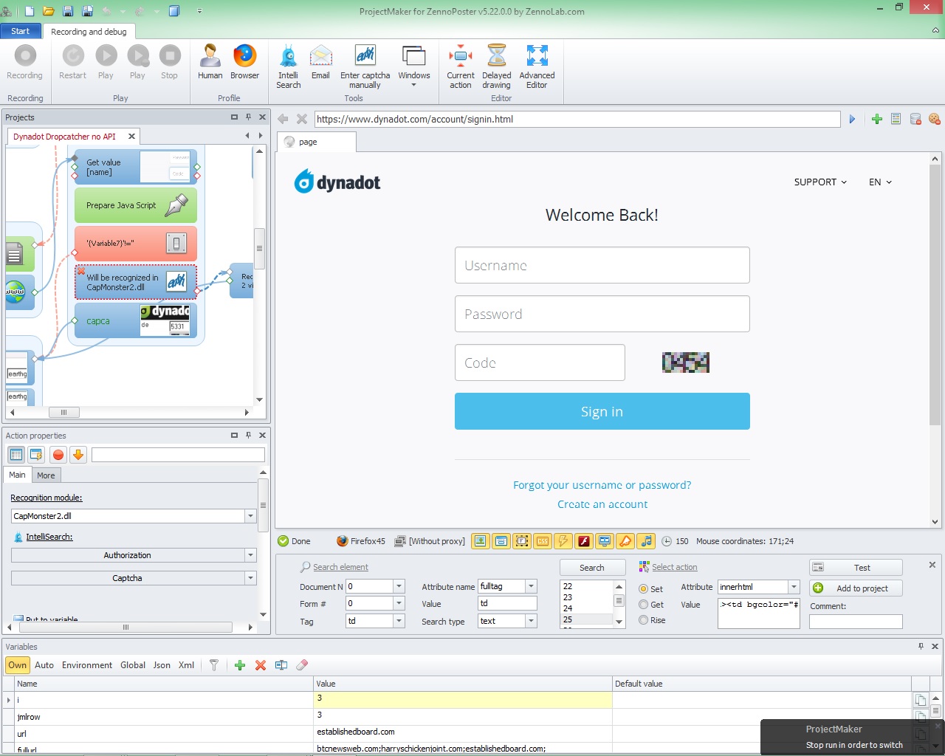Image resolution: width=945 pixels, height=756 pixels.
Task: Select the Auto variables tab
Action: [44, 665]
